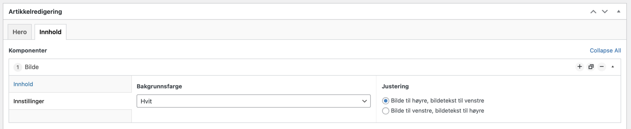631x129 pixels.
Task: Duplicate the Bilde component
Action: click(x=591, y=67)
